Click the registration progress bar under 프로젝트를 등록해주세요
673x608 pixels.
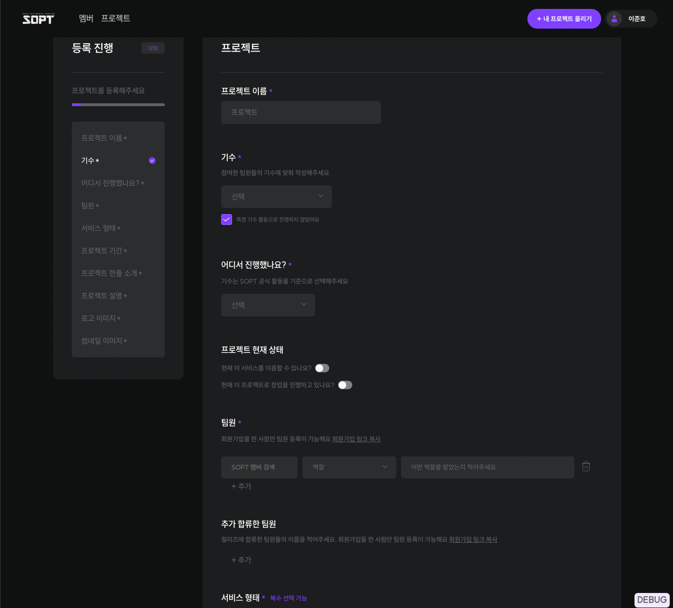[x=118, y=105]
